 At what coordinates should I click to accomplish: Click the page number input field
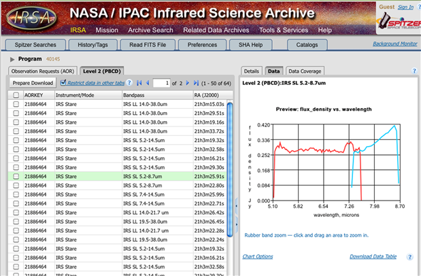pos(161,83)
